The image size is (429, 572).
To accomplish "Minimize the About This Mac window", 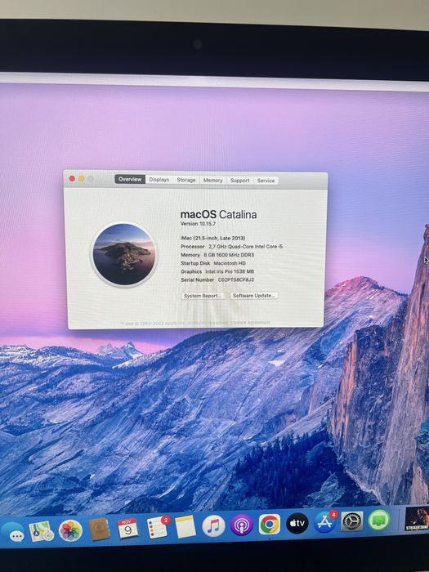I will click(x=82, y=179).
